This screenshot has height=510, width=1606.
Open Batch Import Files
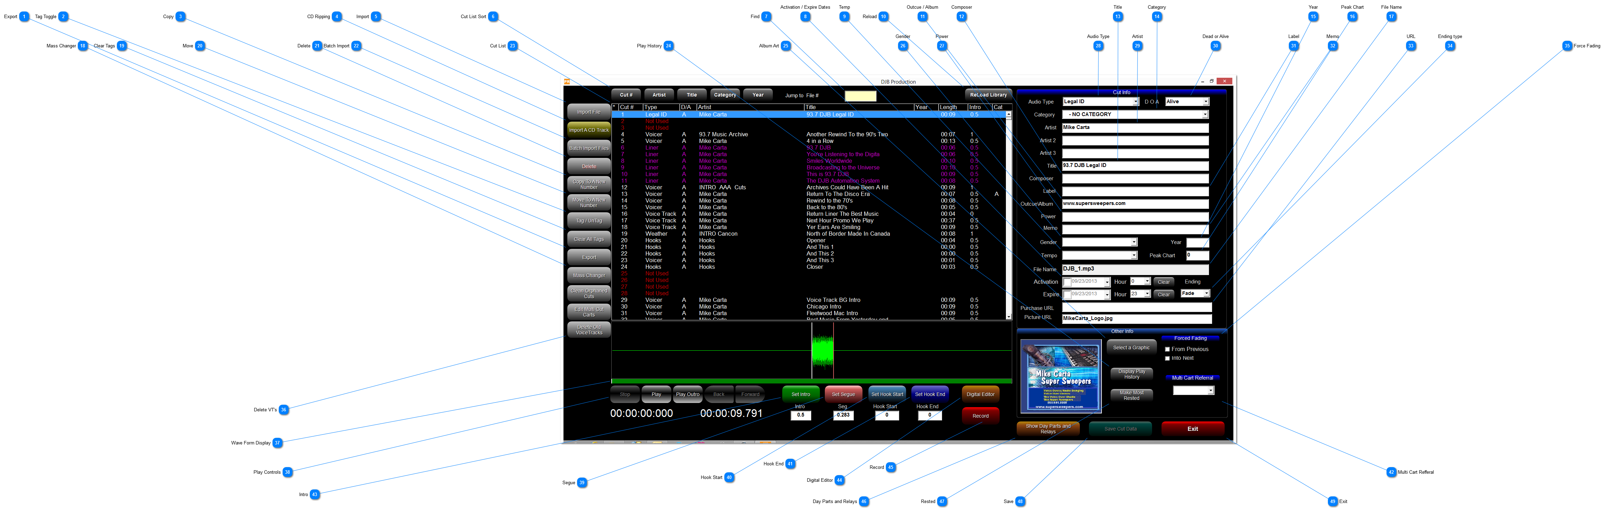coord(589,148)
